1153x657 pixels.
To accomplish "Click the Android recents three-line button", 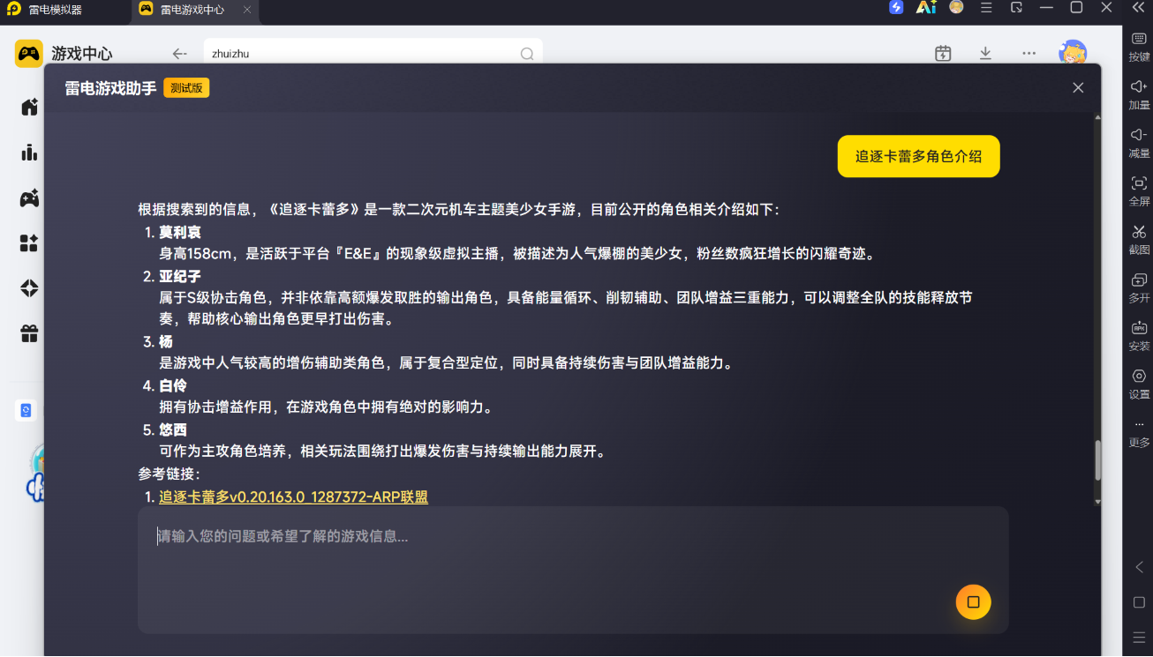I will coord(1139,637).
